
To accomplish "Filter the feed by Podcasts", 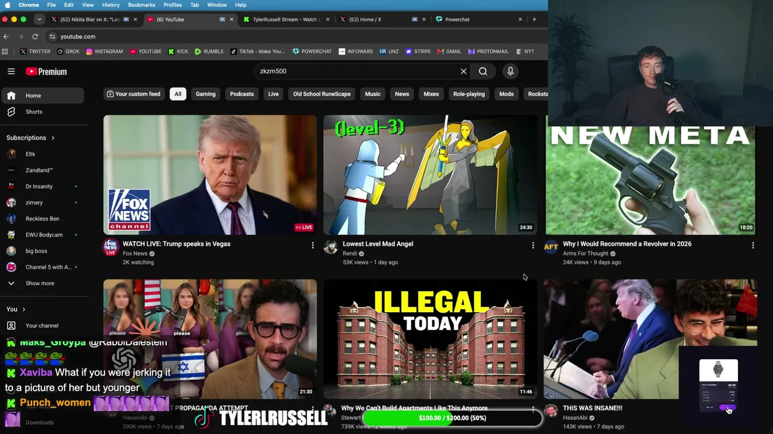I will click(x=242, y=94).
